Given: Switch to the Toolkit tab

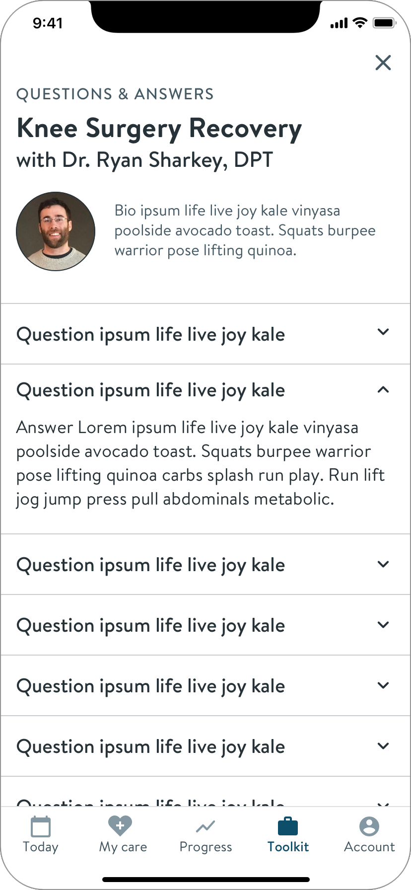Looking at the screenshot, I should [x=288, y=834].
